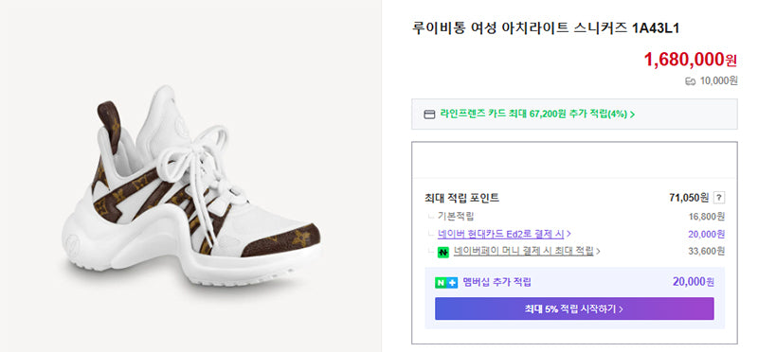Click the 최대 5% 적립 시작하기 button
Image resolution: width=758 pixels, height=352 pixels.
574,308
